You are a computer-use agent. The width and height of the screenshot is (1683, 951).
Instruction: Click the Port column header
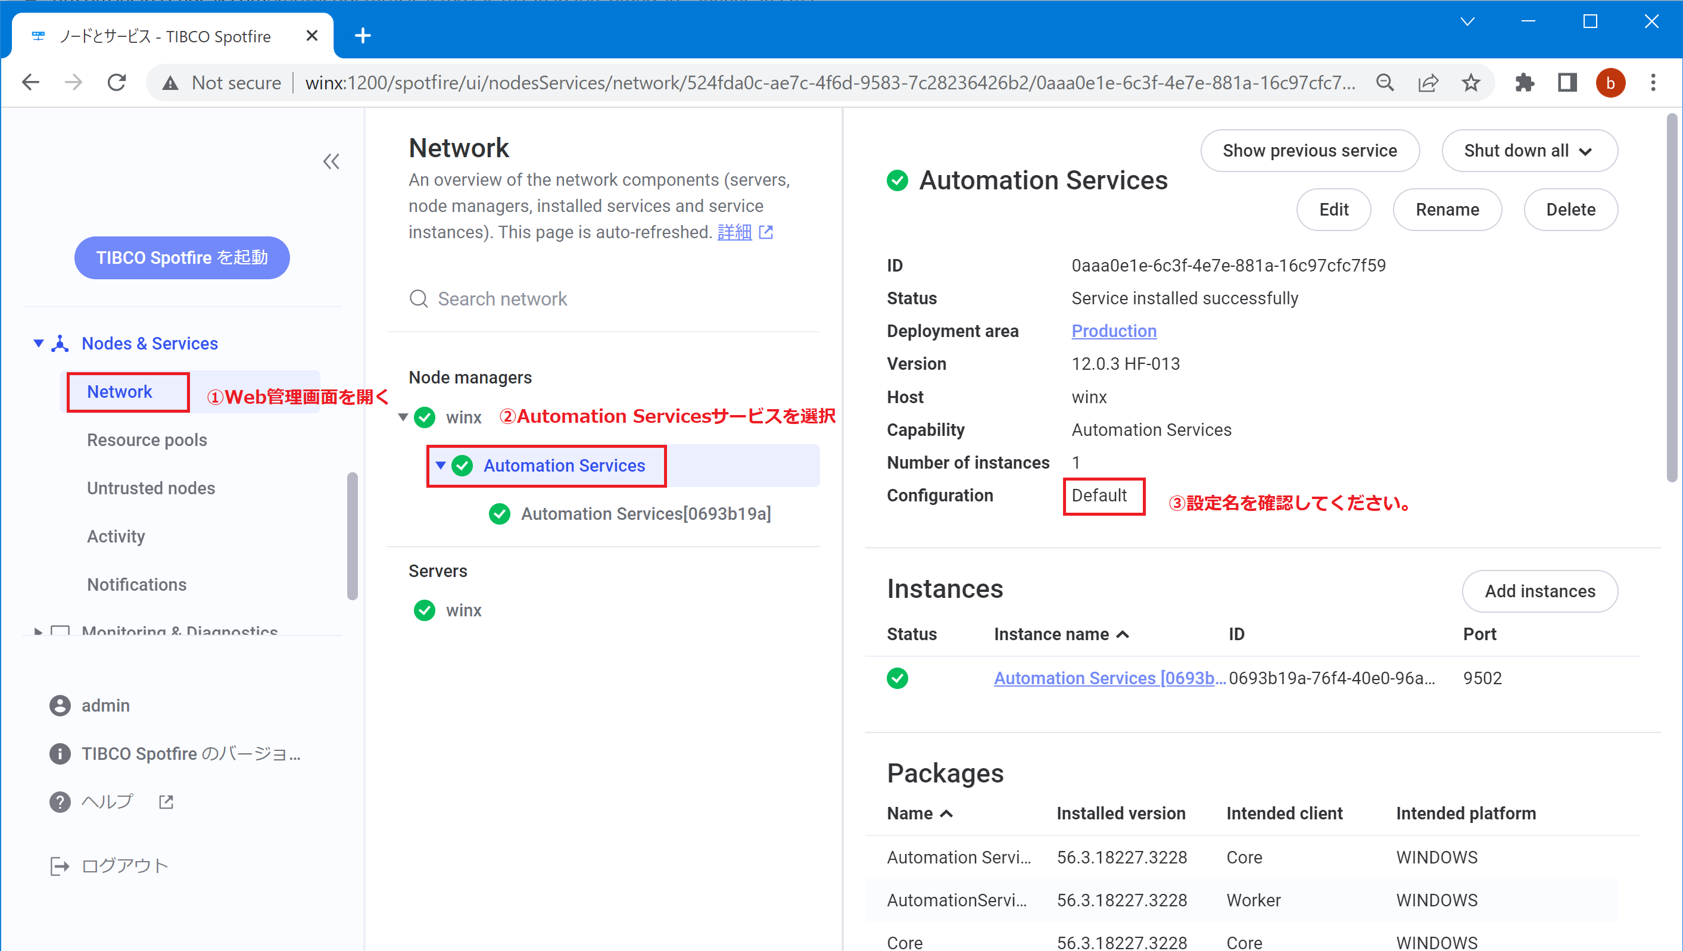[x=1479, y=634]
